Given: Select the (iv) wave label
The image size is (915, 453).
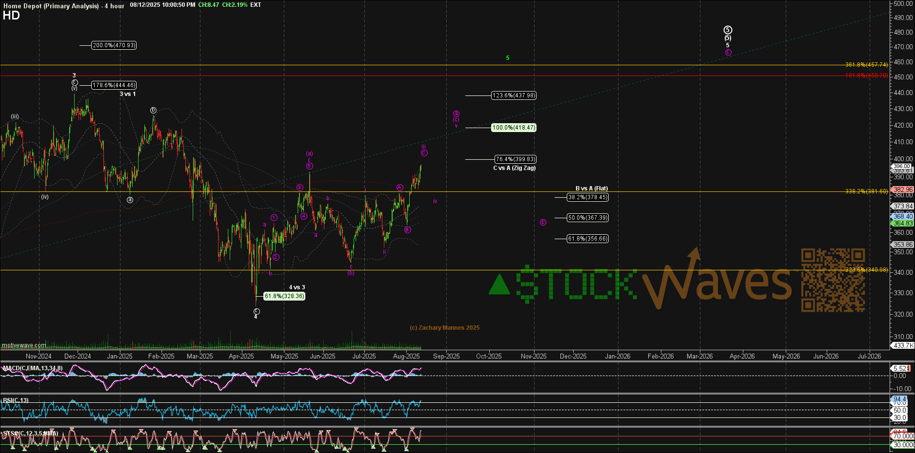Looking at the screenshot, I should pyautogui.click(x=45, y=197).
